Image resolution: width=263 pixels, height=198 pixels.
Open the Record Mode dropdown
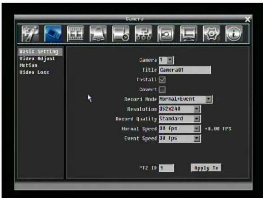tap(186, 99)
